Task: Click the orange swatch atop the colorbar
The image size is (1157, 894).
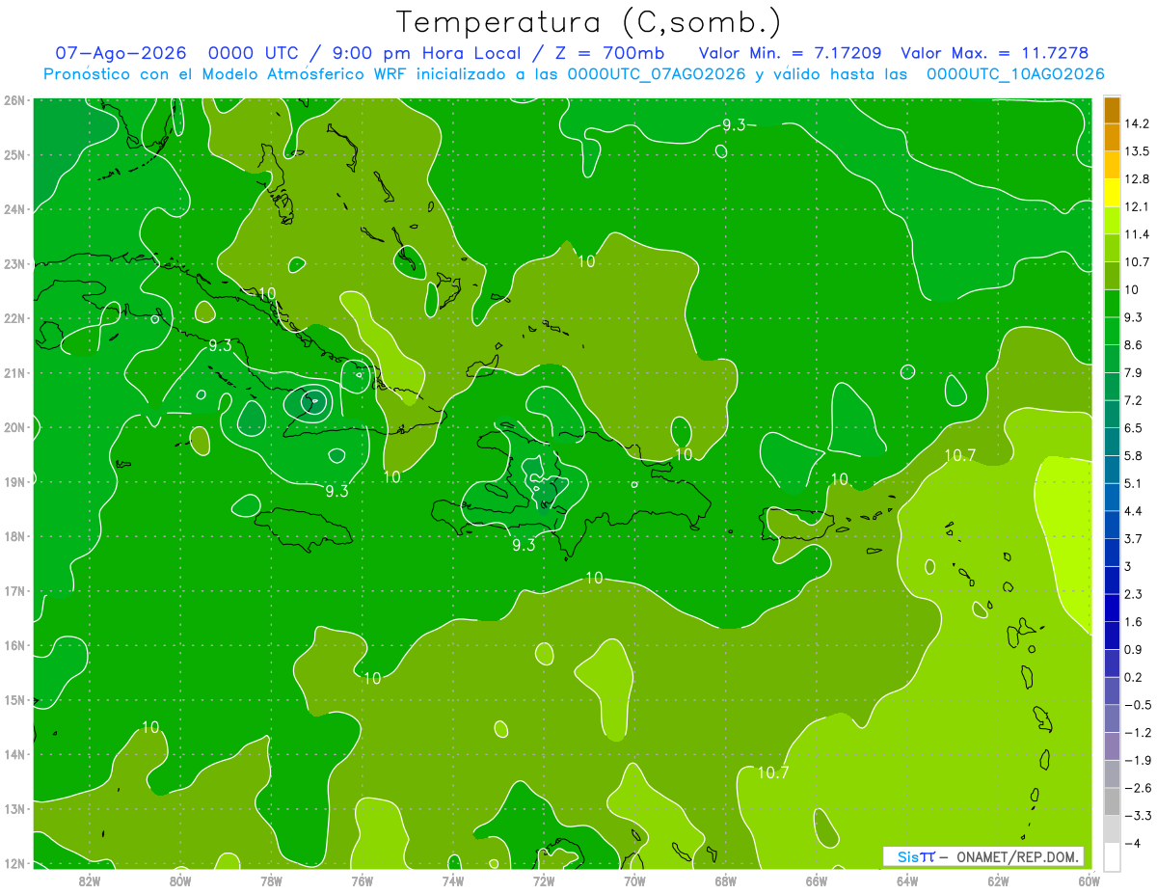Action: pos(1112,110)
